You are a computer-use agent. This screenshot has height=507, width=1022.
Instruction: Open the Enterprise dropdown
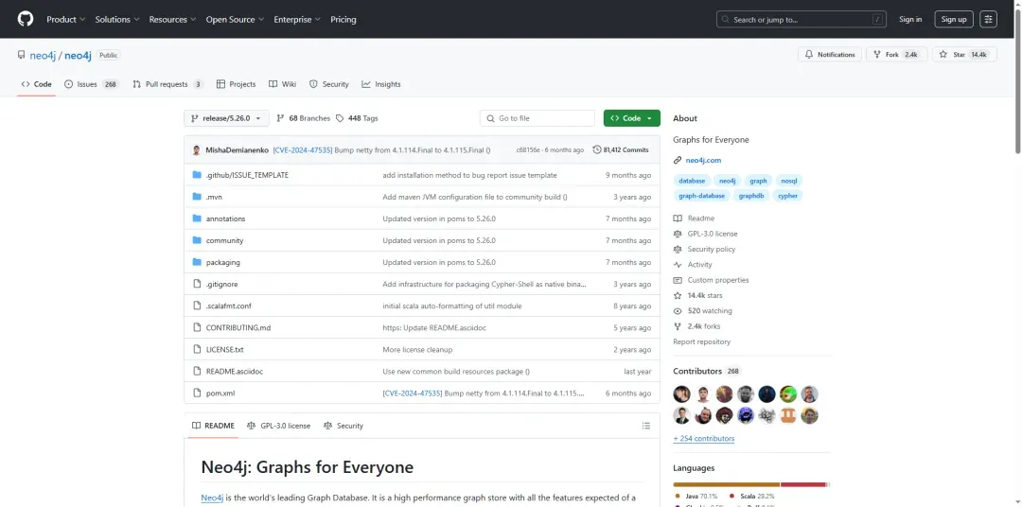[x=297, y=20]
